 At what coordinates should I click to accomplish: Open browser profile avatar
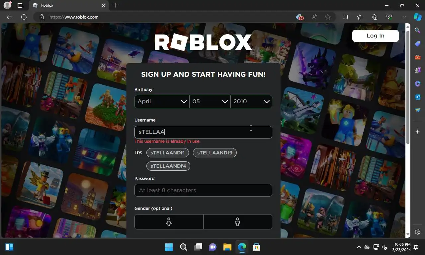click(7, 5)
